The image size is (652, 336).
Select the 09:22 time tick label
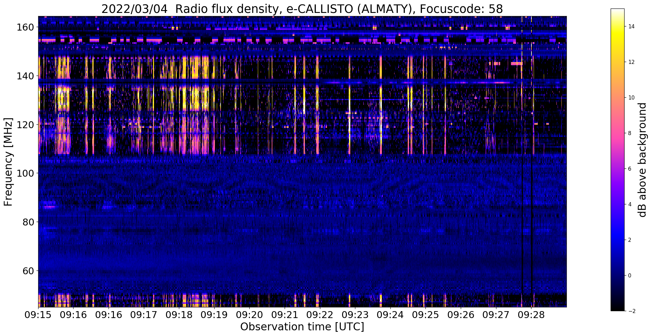click(320, 315)
